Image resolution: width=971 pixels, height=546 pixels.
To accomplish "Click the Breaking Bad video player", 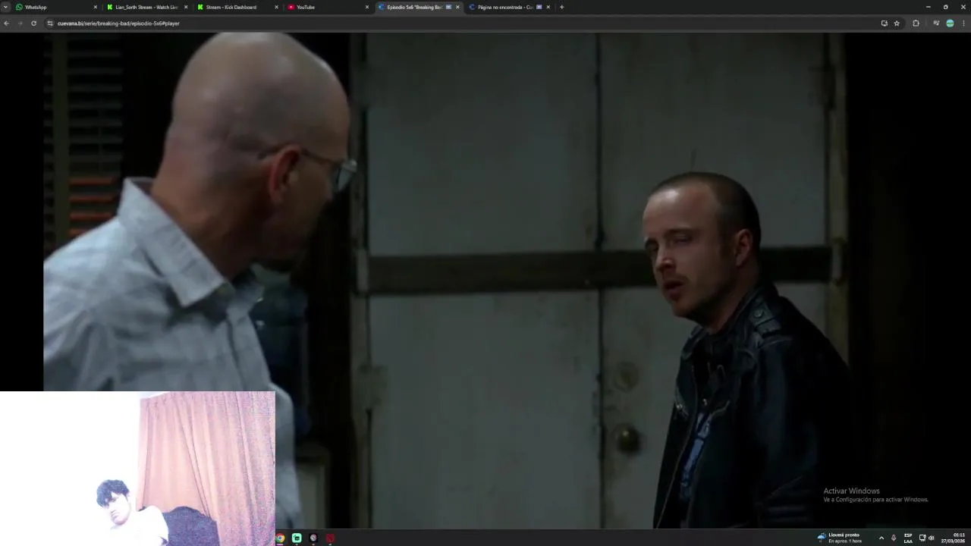I will [485, 281].
